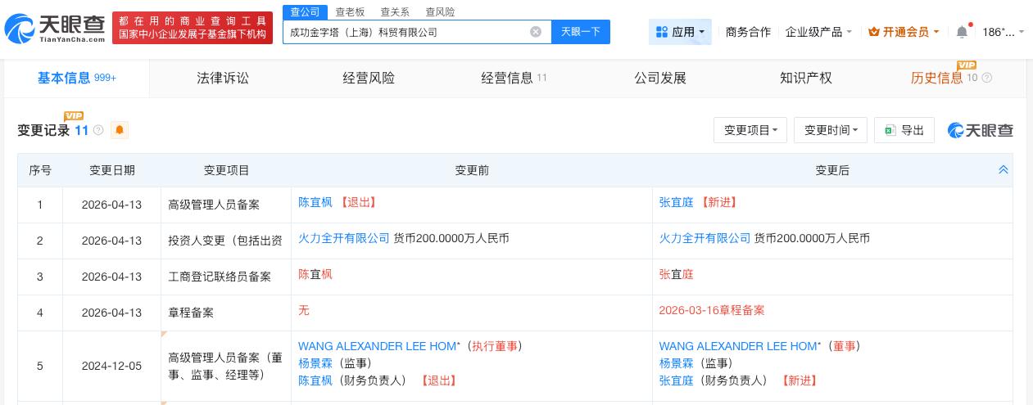Open notifications via the bell icon in header

(x=962, y=32)
